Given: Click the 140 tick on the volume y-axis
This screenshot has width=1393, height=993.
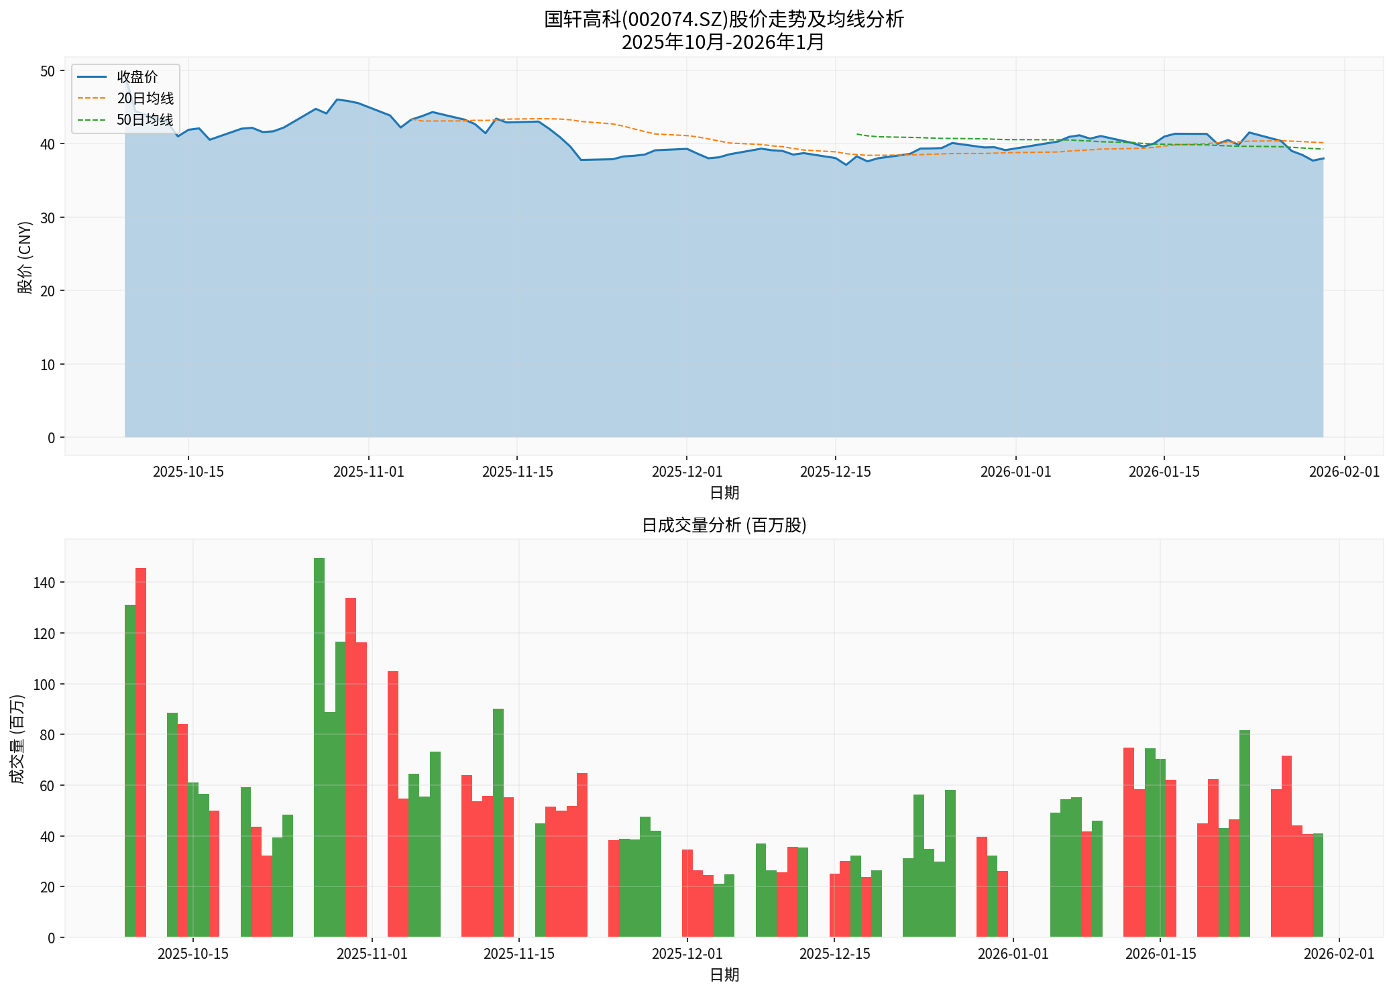Looking at the screenshot, I should click(x=44, y=583).
